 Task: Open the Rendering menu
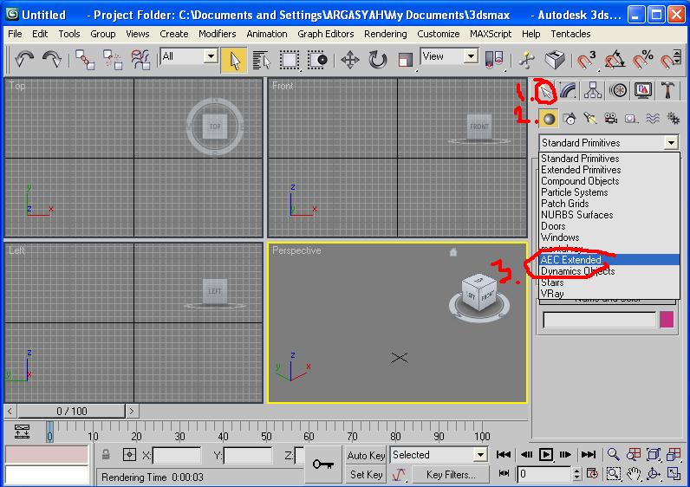(x=385, y=34)
